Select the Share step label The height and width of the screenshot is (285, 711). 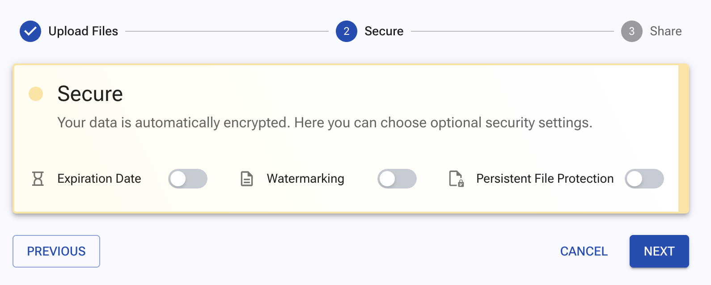(666, 31)
